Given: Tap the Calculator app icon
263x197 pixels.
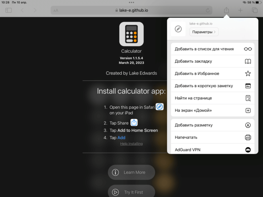Looking at the screenshot, I should tap(131, 34).
